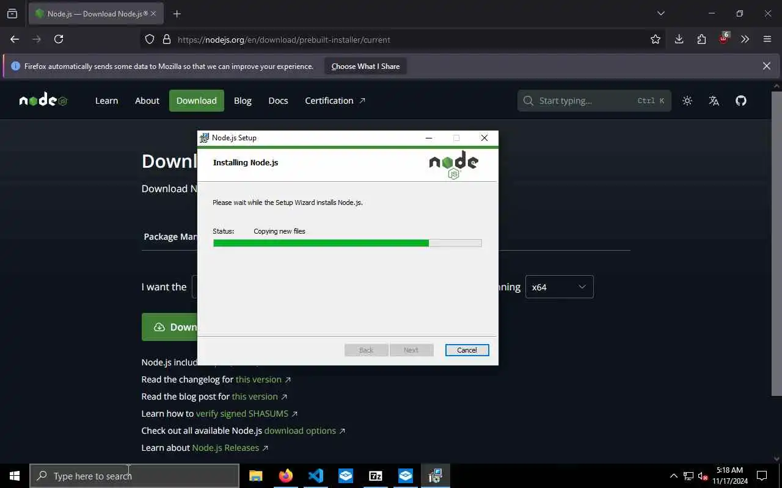The height and width of the screenshot is (488, 782).
Task: Expand the x64 architecture dropdown
Action: 559,287
